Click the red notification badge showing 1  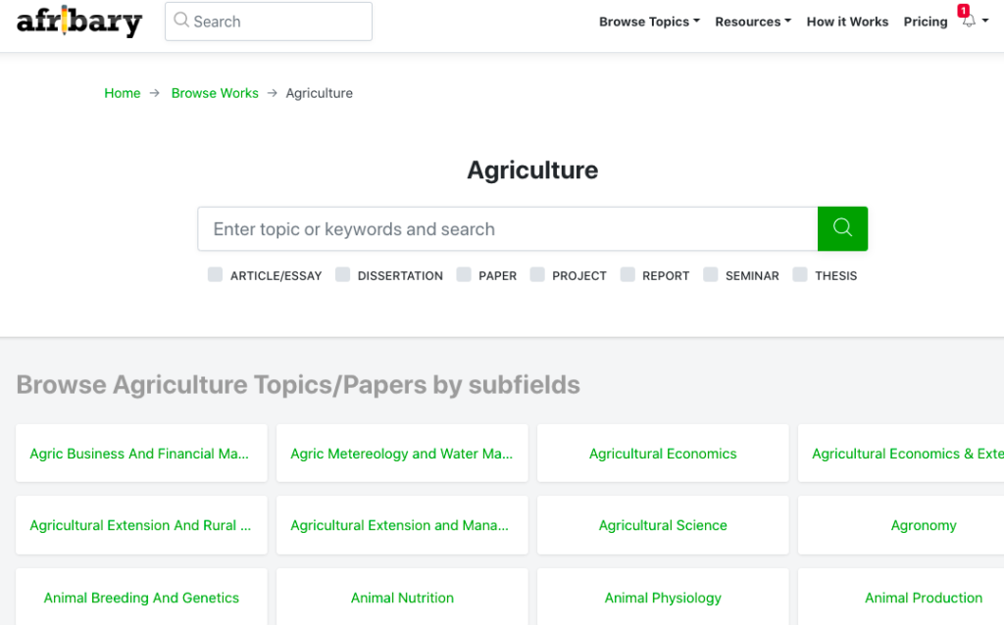point(963,9)
